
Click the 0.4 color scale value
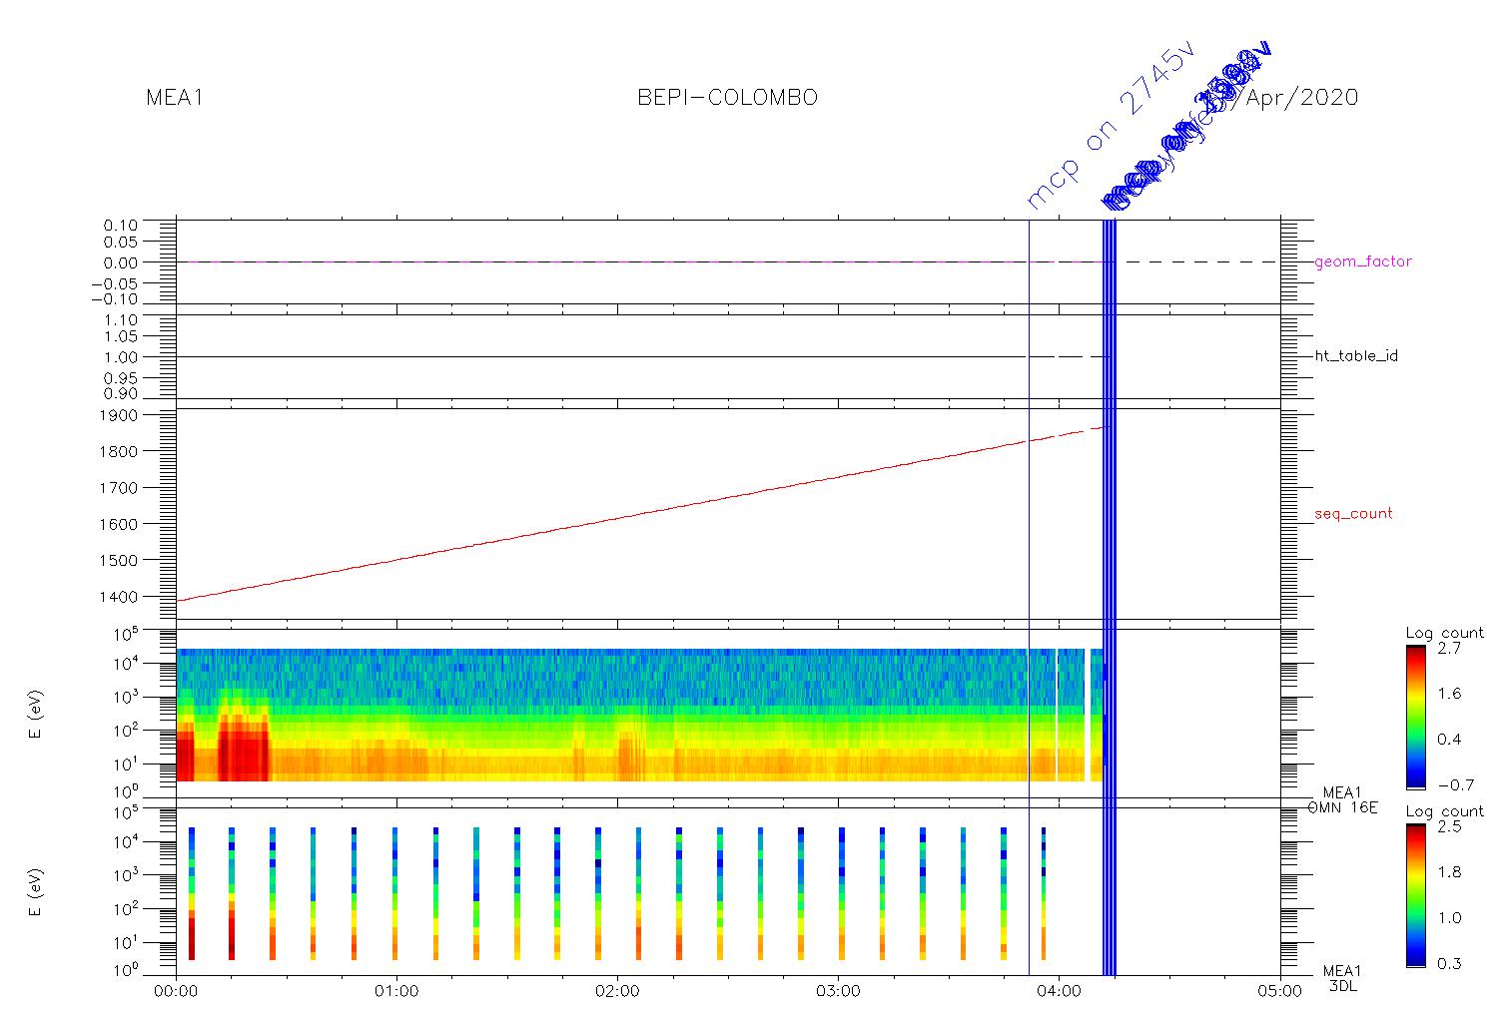coord(1448,740)
